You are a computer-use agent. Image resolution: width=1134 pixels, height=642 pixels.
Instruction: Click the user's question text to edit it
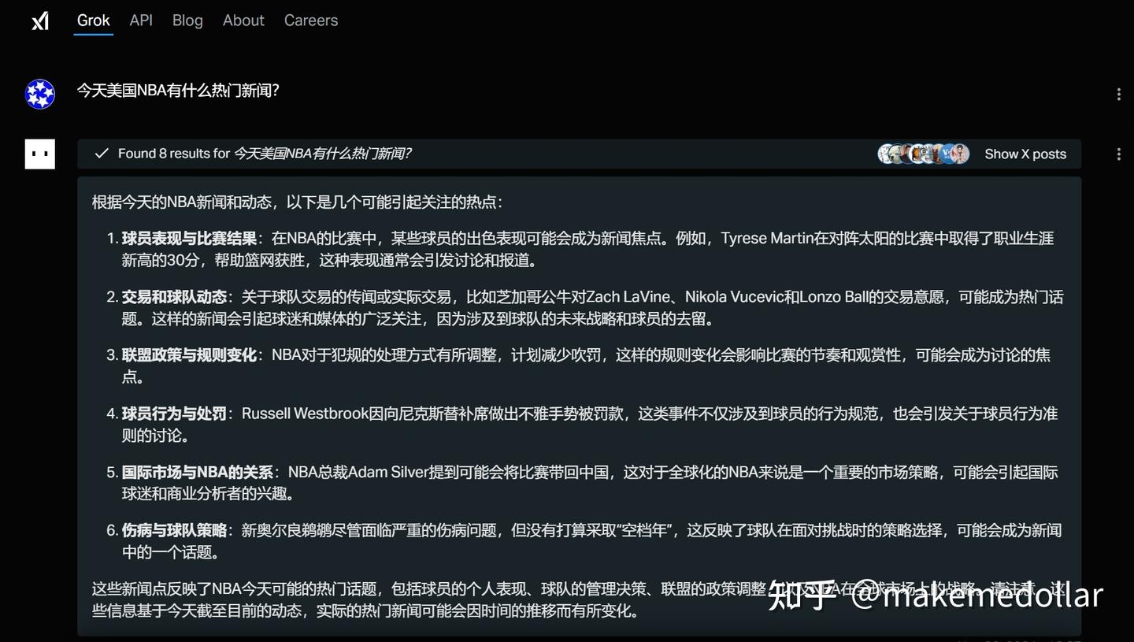click(x=179, y=91)
